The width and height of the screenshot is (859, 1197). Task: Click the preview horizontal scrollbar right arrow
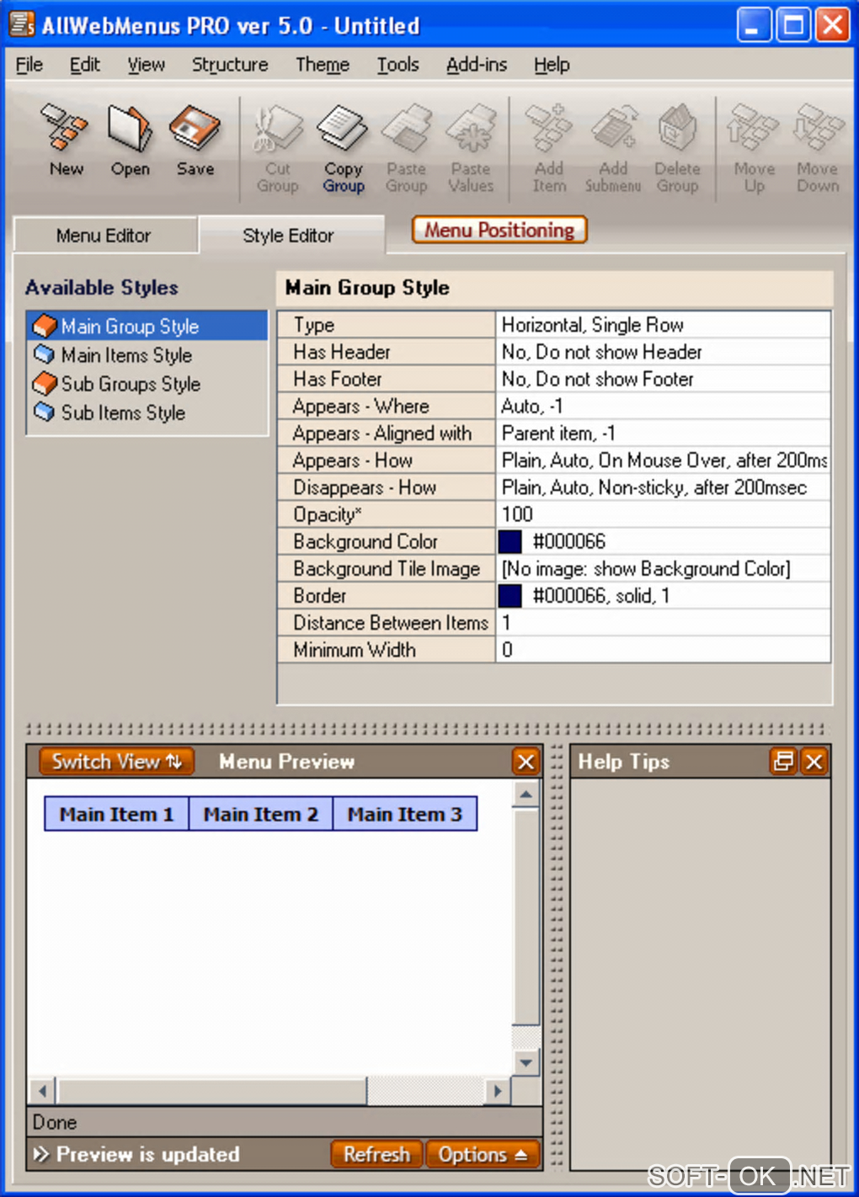click(498, 1091)
